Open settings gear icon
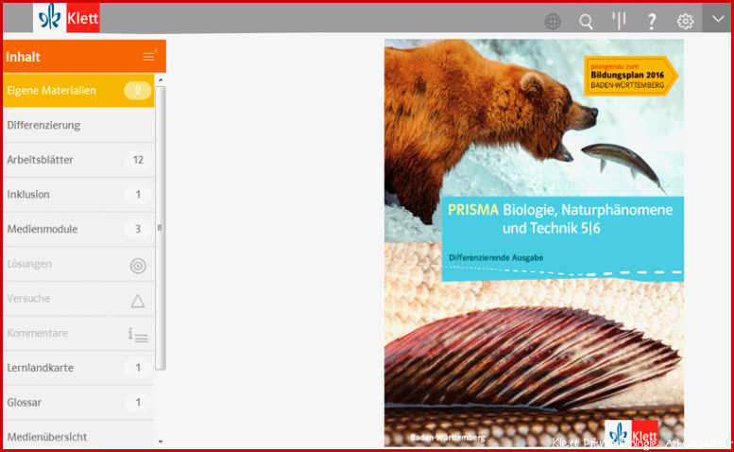 (685, 21)
